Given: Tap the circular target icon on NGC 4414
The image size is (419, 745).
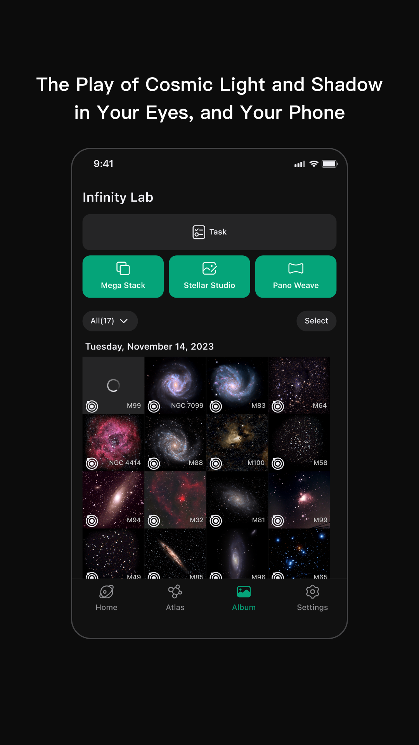Looking at the screenshot, I should [92, 463].
